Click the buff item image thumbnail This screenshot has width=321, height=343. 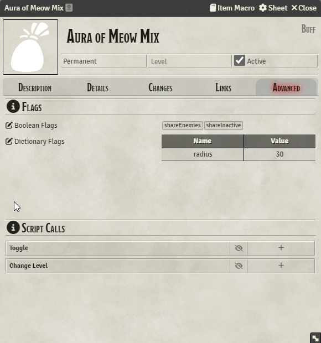point(30,47)
